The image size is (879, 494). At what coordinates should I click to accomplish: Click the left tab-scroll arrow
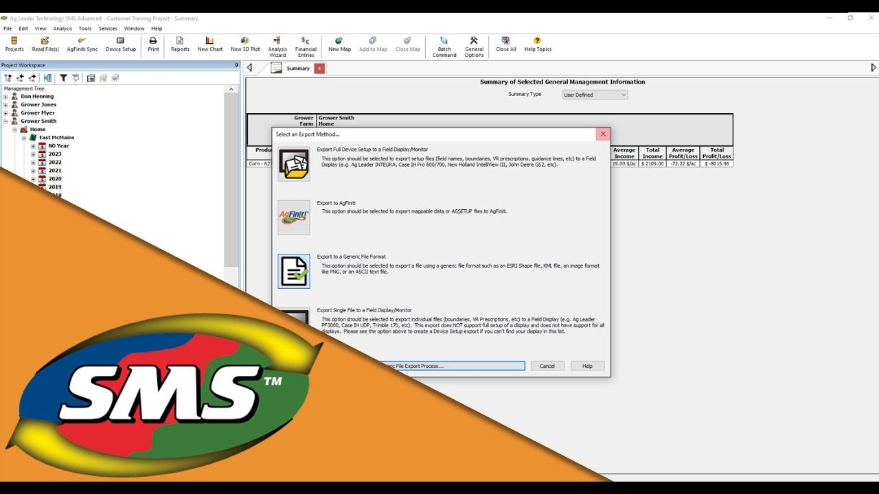(x=249, y=68)
